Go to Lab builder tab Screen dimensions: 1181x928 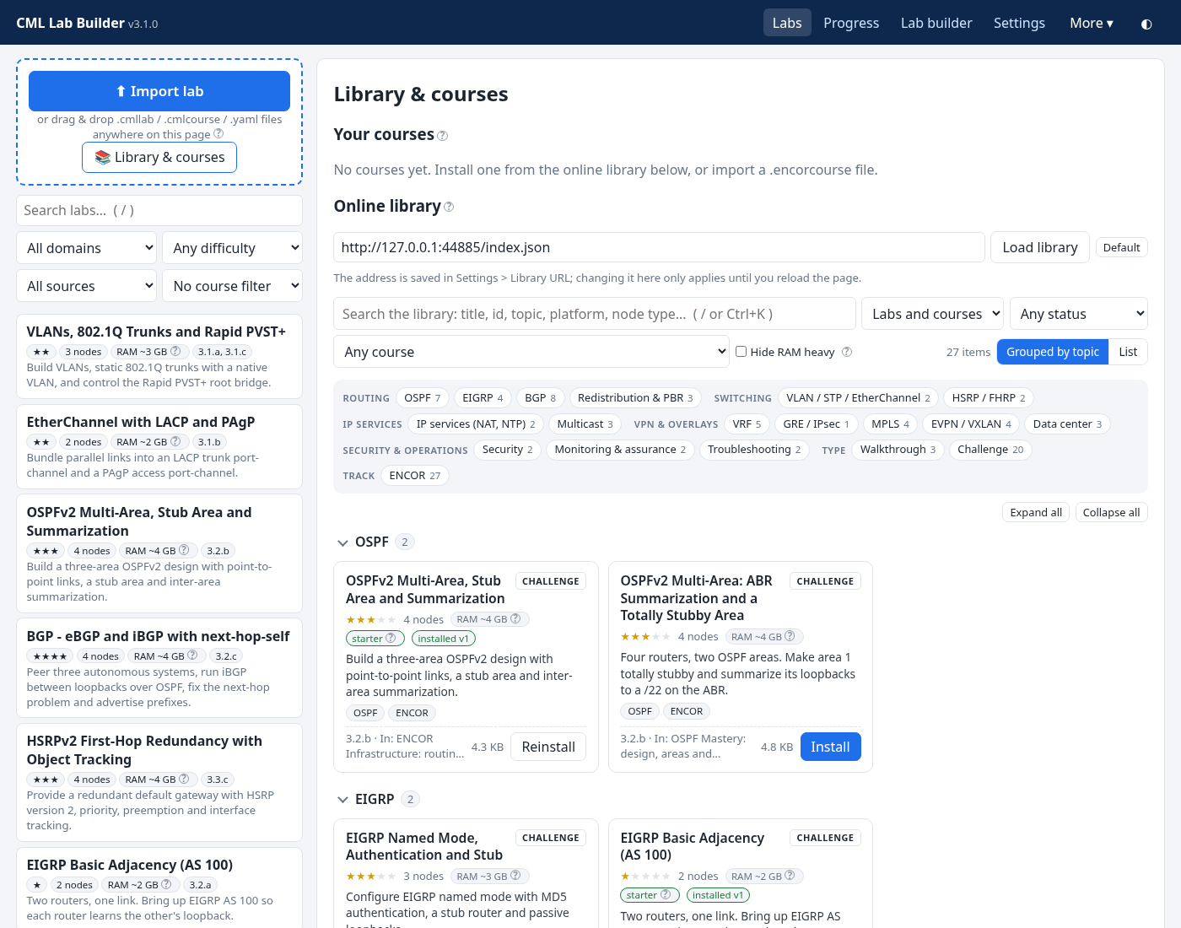(936, 23)
